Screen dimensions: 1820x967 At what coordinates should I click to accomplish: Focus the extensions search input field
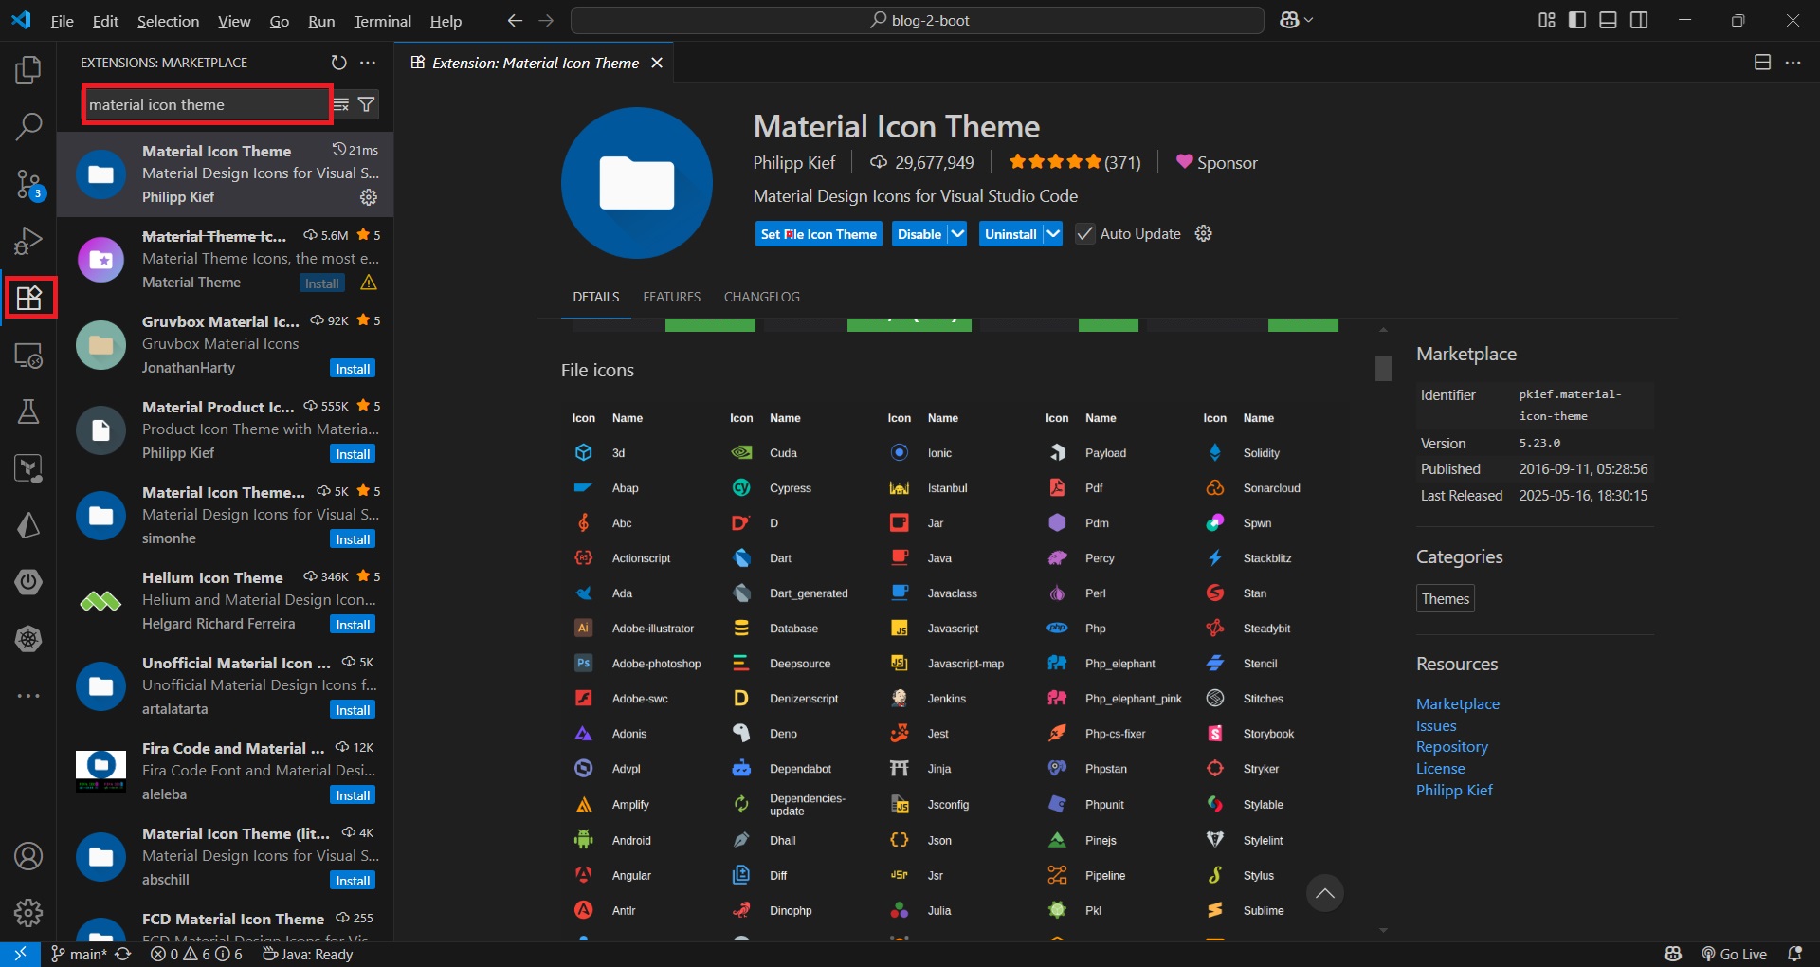(207, 104)
